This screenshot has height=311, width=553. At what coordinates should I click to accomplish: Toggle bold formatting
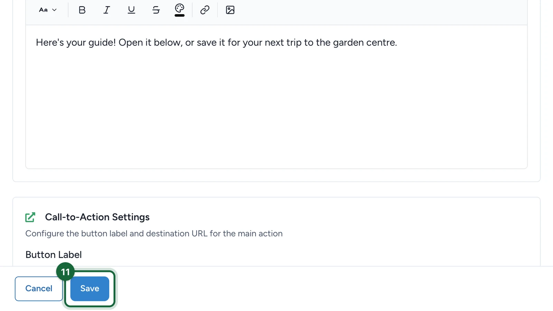click(x=82, y=10)
